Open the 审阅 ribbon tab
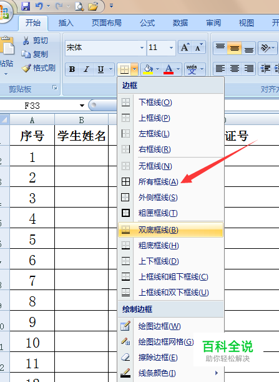The height and width of the screenshot is (382, 279). point(213,23)
